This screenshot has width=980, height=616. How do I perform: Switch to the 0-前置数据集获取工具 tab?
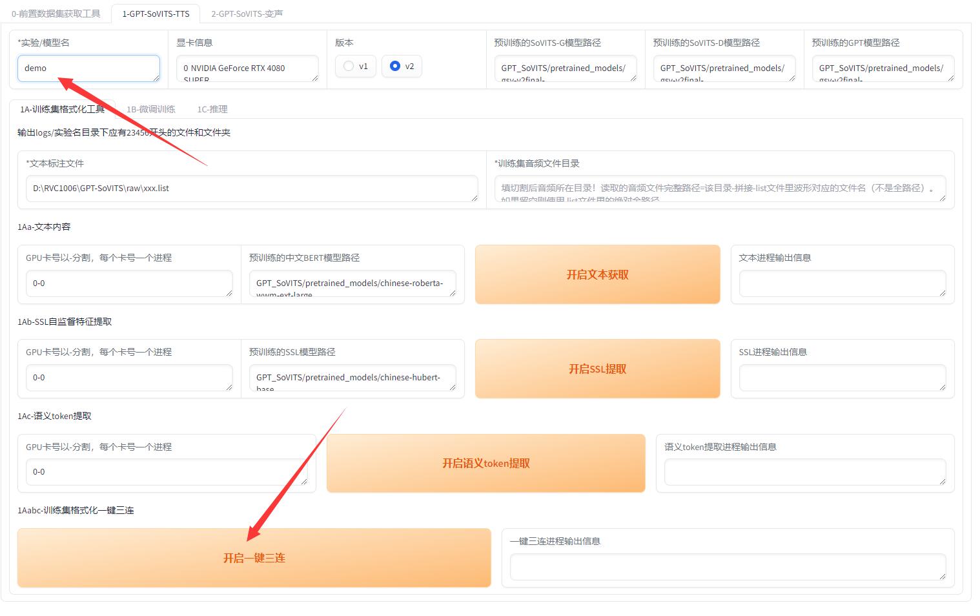[56, 14]
